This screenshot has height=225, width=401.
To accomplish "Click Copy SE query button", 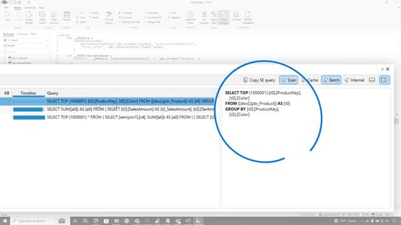I will coord(259,80).
